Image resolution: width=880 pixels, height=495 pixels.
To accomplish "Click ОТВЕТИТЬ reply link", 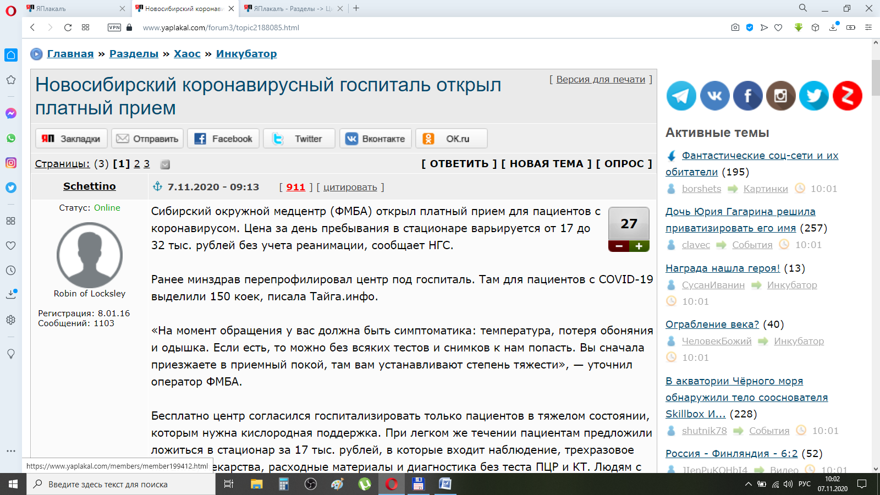I will point(459,164).
